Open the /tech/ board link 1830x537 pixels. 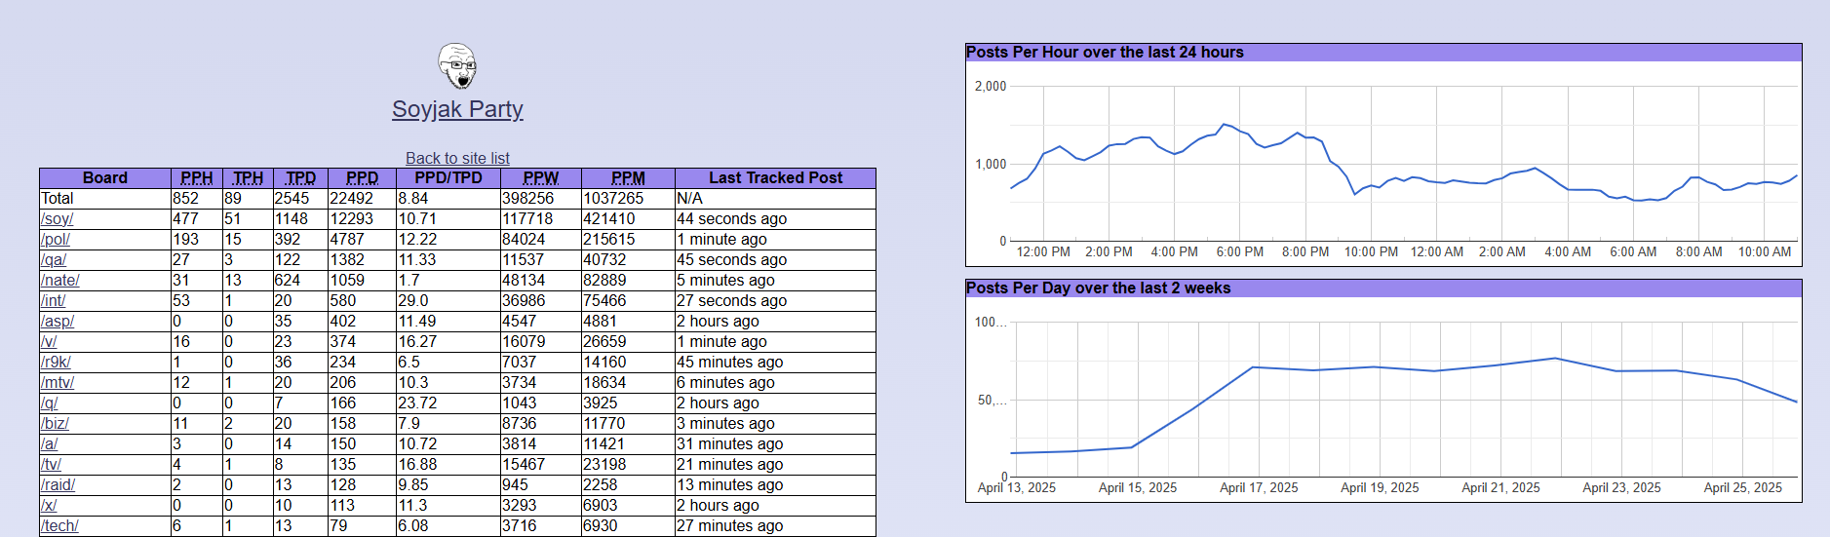click(59, 526)
